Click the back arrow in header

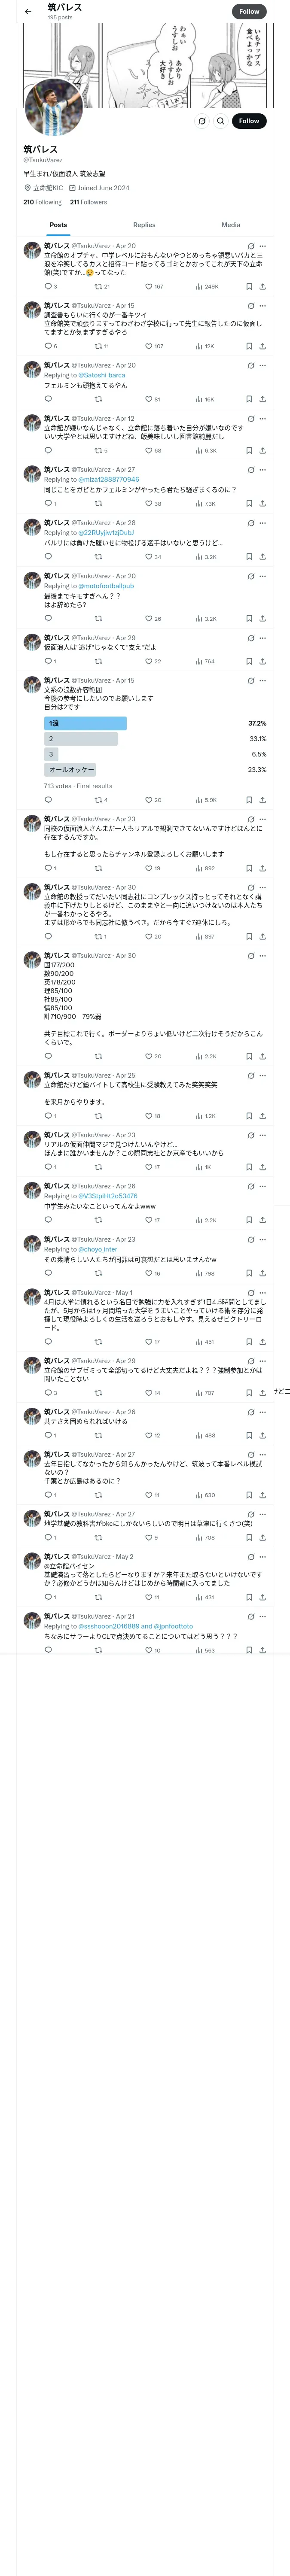[28, 11]
